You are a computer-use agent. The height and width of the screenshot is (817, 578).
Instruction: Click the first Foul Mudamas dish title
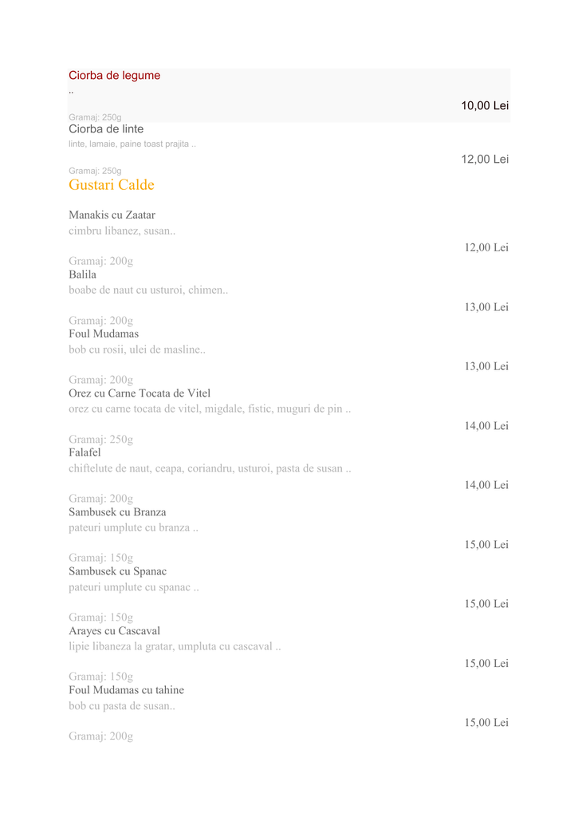click(104, 334)
